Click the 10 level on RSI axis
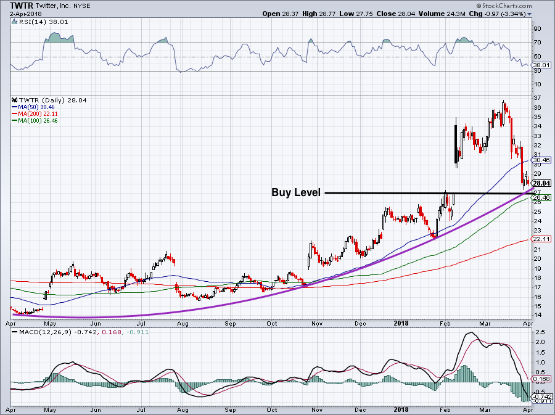This screenshot has width=555, height=415. click(537, 84)
